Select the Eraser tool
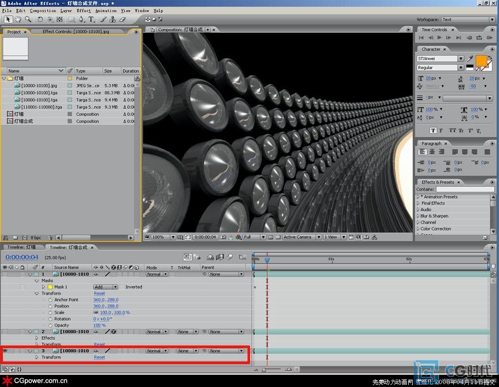 point(122,20)
